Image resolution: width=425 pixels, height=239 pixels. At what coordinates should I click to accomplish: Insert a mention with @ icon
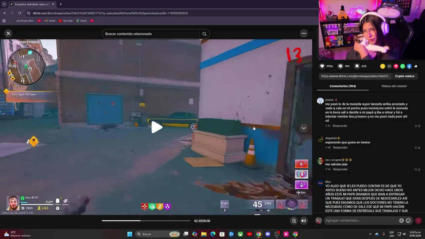pos(401,220)
